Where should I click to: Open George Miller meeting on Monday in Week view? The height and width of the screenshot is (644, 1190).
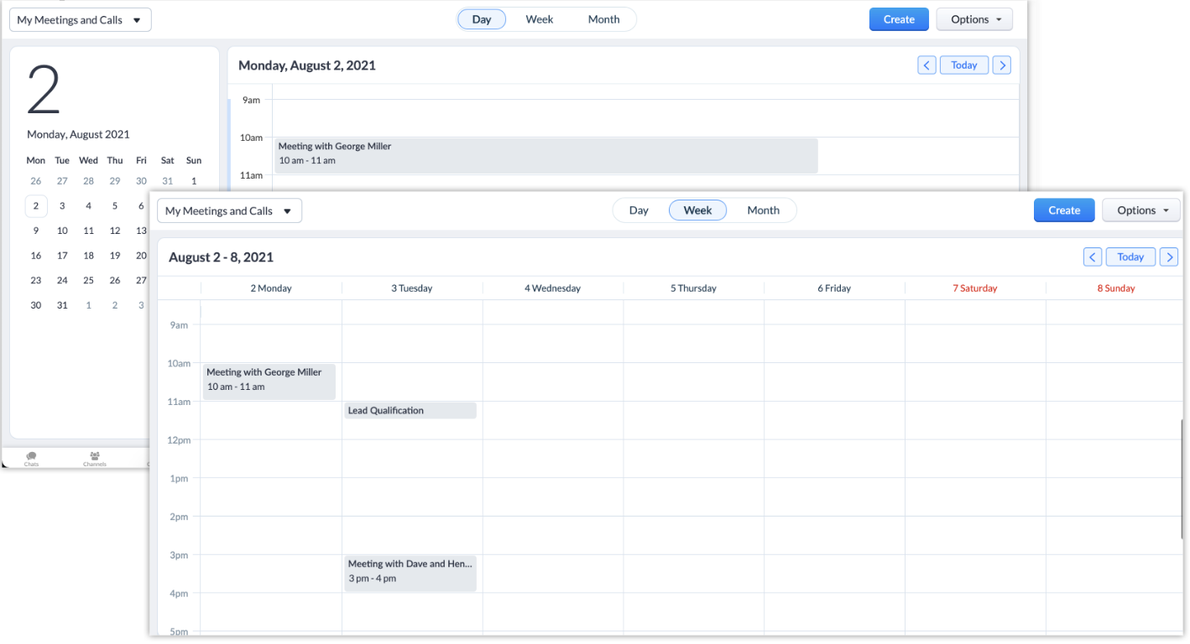[x=269, y=382]
